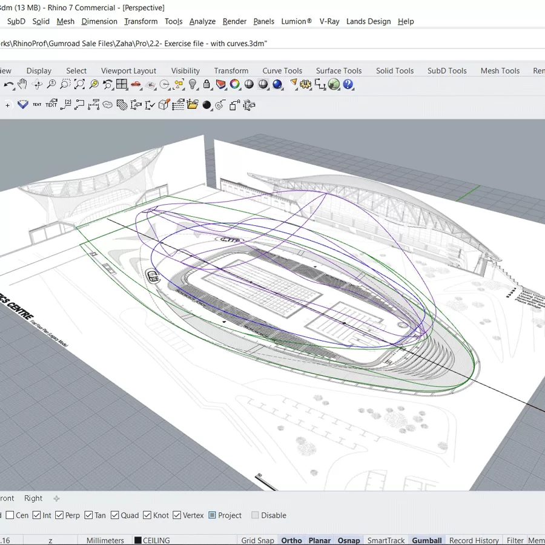Viewport: 545px width, 545px height.
Task: Launch Grasshopper with the green icon
Action: tap(334, 84)
